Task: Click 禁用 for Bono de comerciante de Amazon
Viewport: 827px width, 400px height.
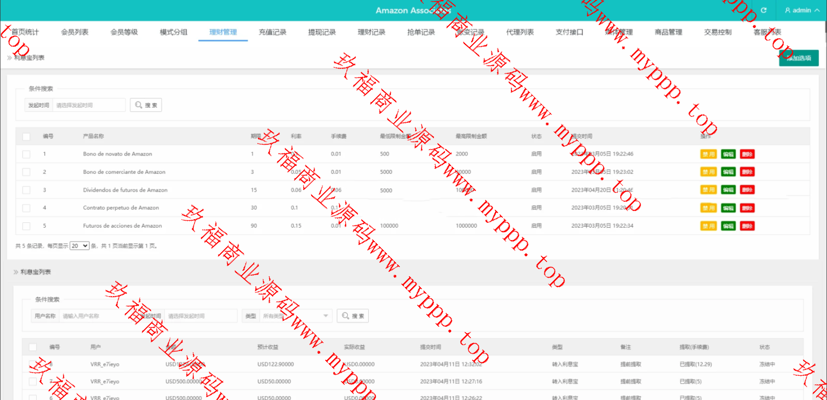Action: tap(709, 172)
